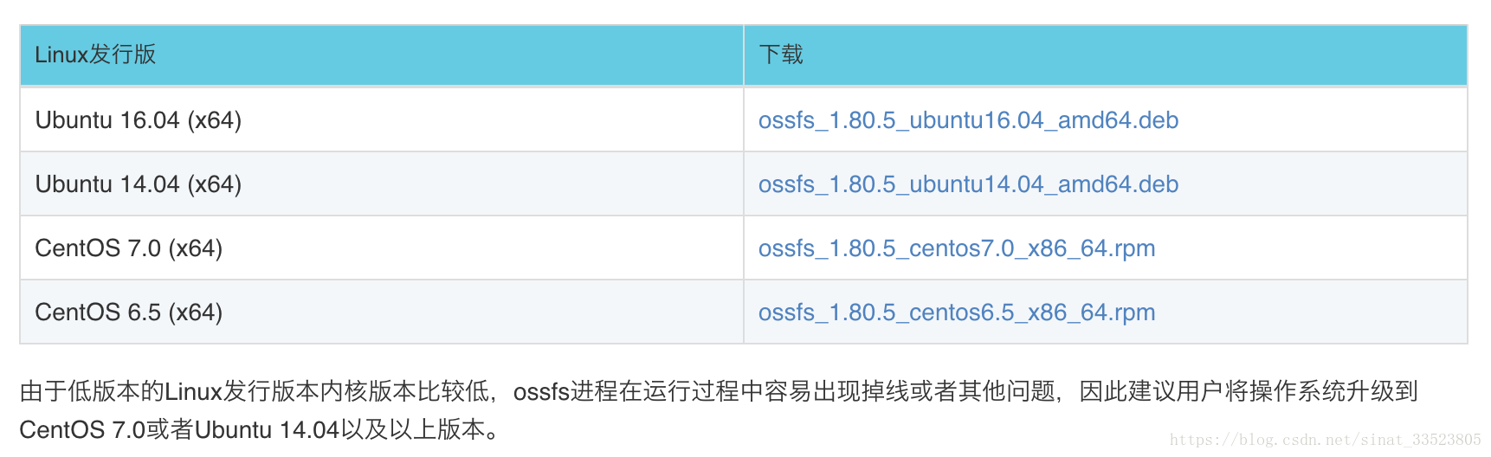Click the Linux发行版 column header
1491x457 pixels.
(x=382, y=55)
